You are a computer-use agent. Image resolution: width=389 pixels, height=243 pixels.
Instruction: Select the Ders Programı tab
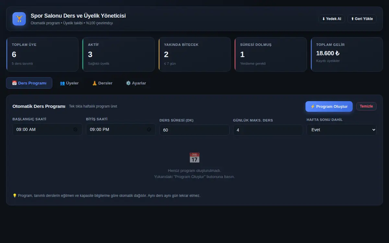pyautogui.click(x=29, y=83)
